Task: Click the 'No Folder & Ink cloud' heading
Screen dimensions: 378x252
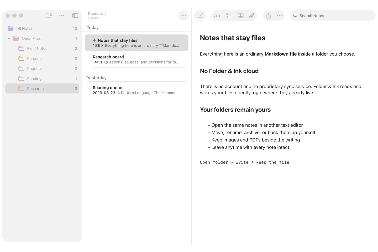Action: pos(229,71)
